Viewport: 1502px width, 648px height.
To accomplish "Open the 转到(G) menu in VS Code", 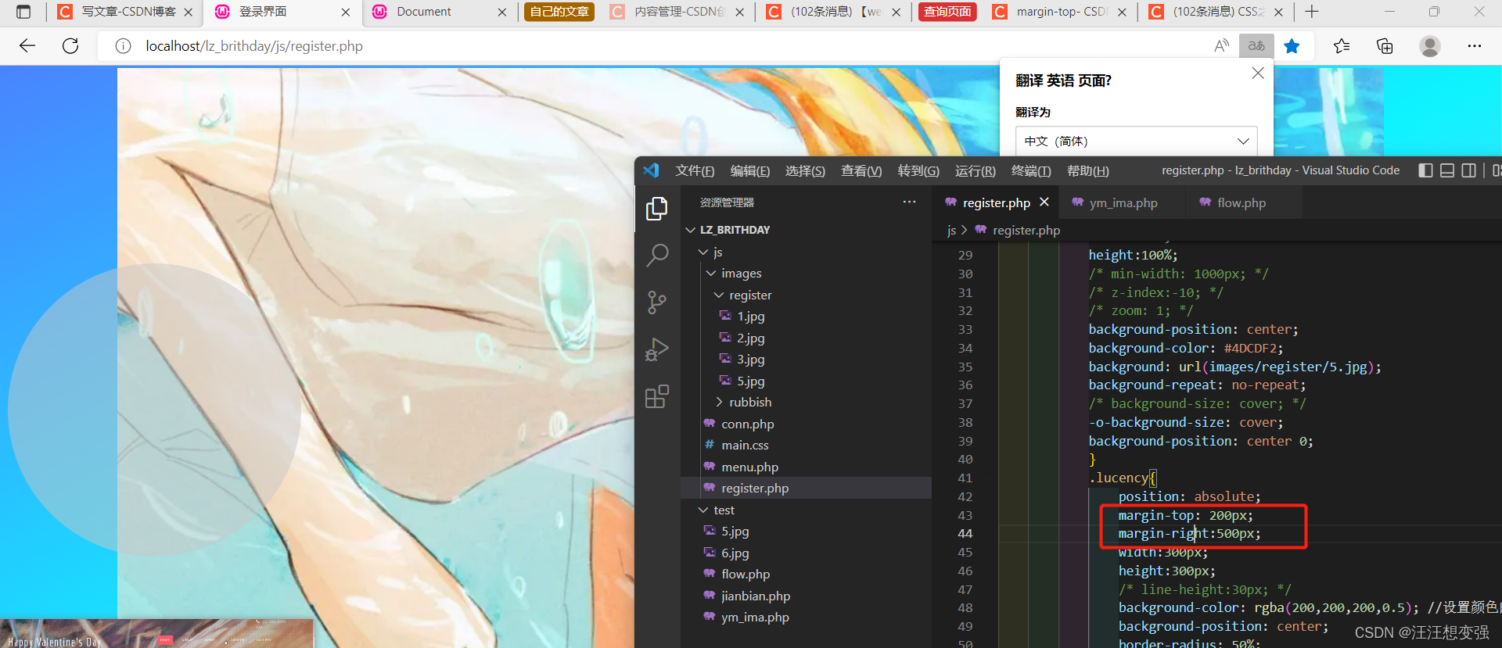I will [918, 170].
